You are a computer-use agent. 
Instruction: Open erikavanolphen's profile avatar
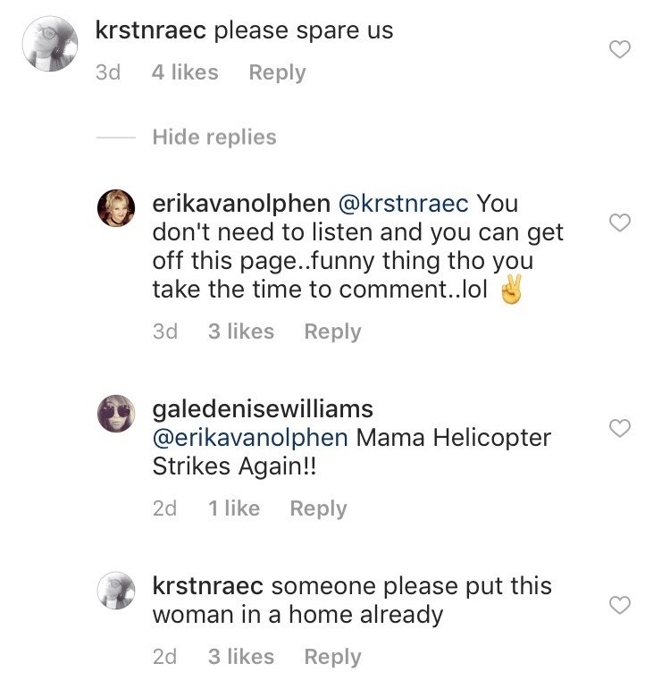tap(116, 208)
